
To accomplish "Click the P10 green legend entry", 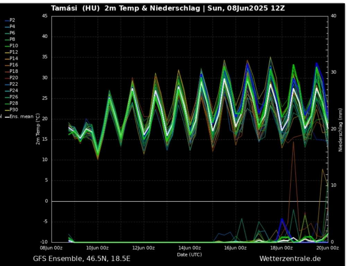I will click(13, 46).
